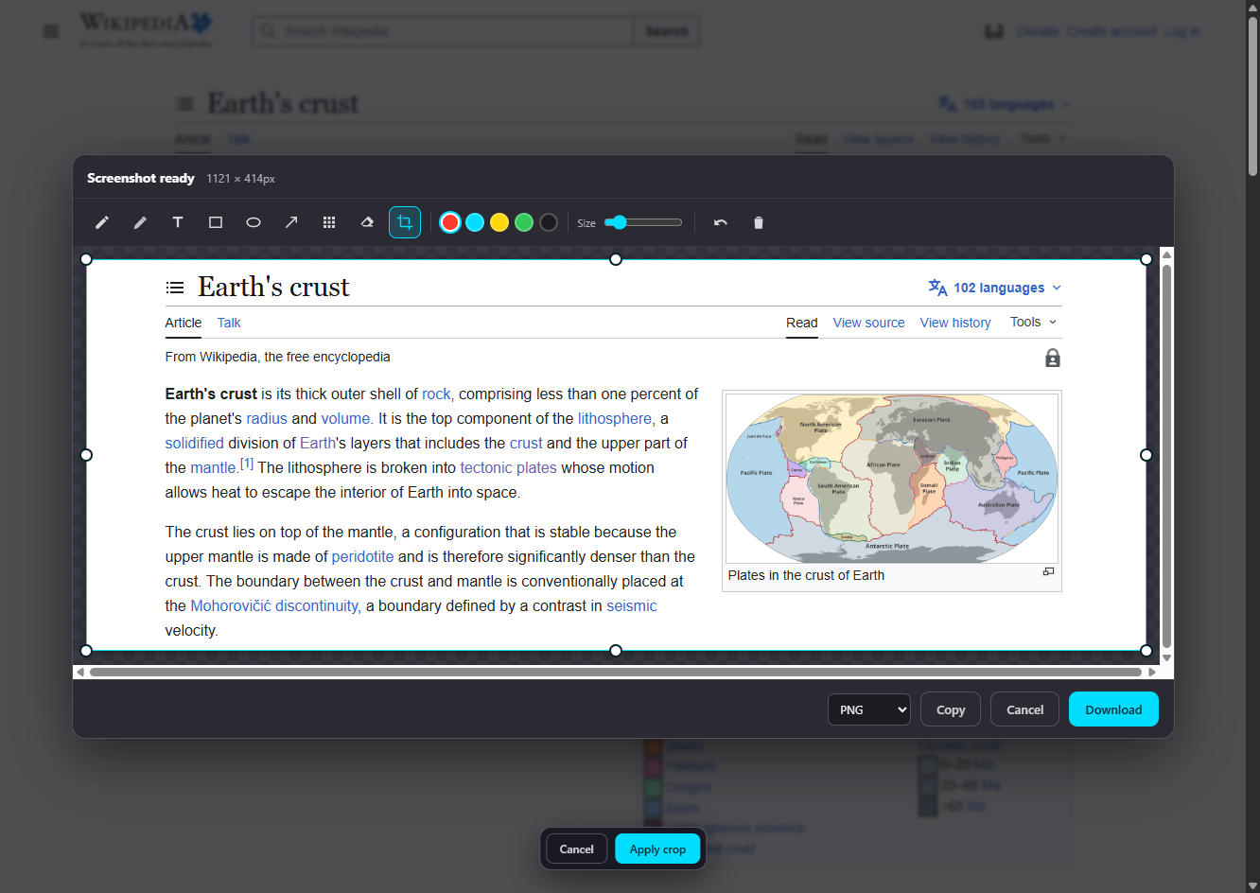The height and width of the screenshot is (893, 1260).
Task: Click the preview scroll-down arrow
Action: coord(1166,658)
